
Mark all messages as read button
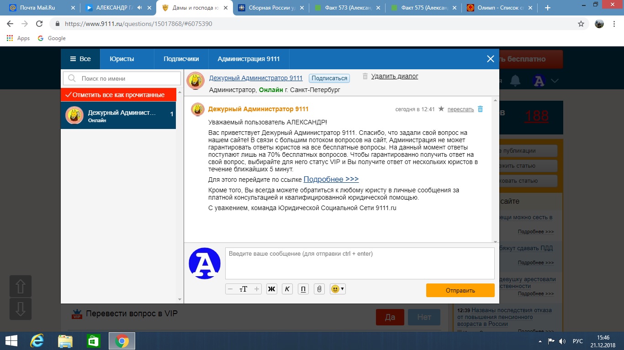click(118, 95)
